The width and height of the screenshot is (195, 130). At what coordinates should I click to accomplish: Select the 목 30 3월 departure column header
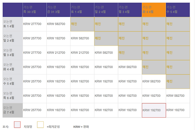(x=34, y=10)
